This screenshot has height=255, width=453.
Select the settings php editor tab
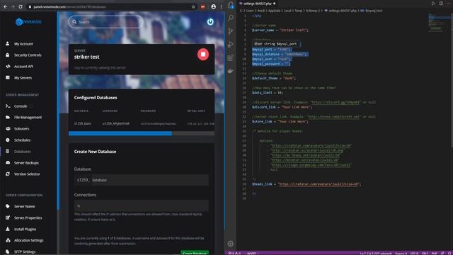[x=258, y=4]
